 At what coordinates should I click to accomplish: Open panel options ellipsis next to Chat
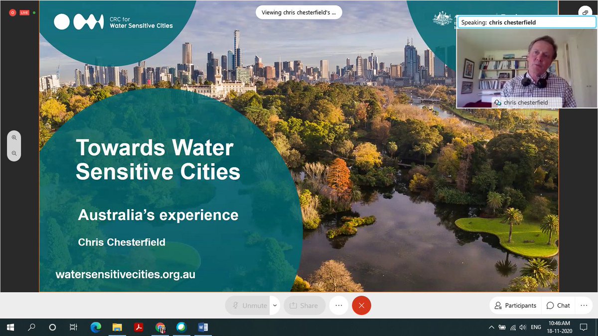point(585,306)
